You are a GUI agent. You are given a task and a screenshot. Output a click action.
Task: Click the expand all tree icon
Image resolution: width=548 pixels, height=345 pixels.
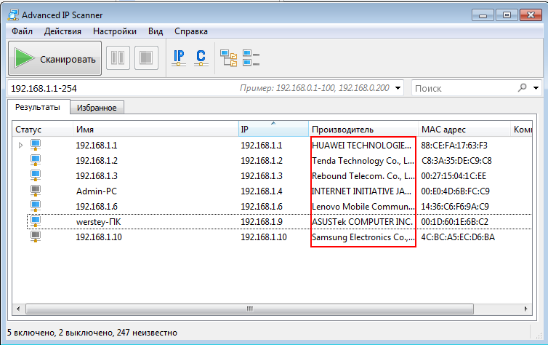[228, 58]
